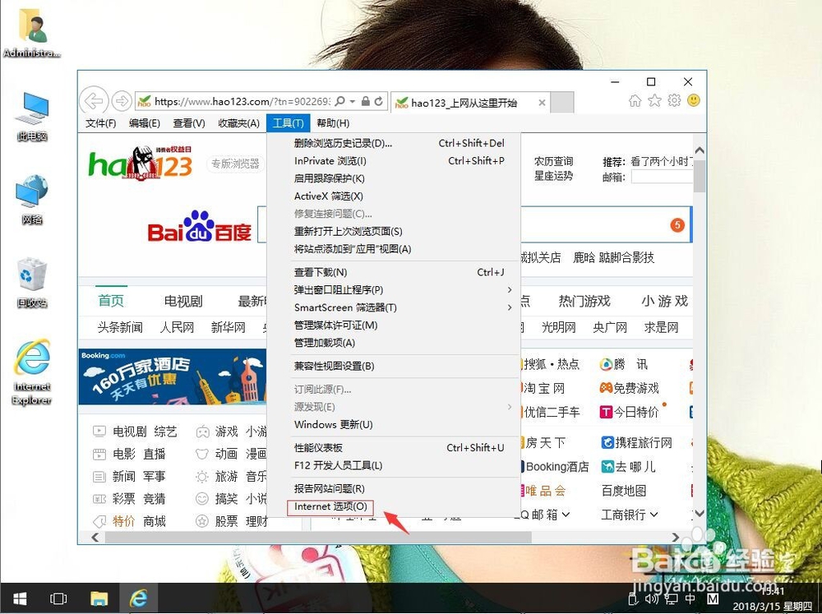Open a new blank tab button
Image resolution: width=822 pixels, height=614 pixels.
click(x=562, y=102)
